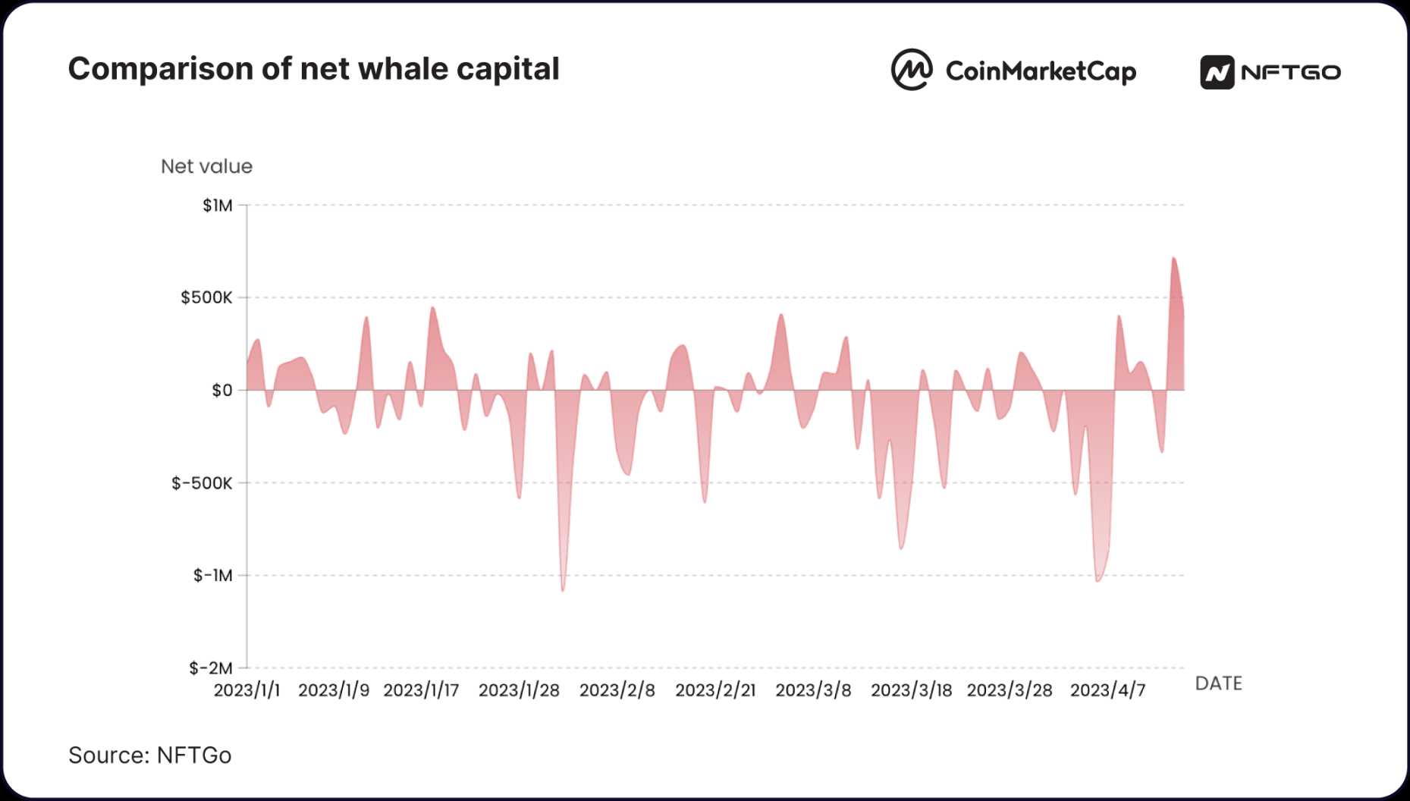This screenshot has height=801, width=1410.
Task: Click the $-2M y-axis label
Action: 211,668
